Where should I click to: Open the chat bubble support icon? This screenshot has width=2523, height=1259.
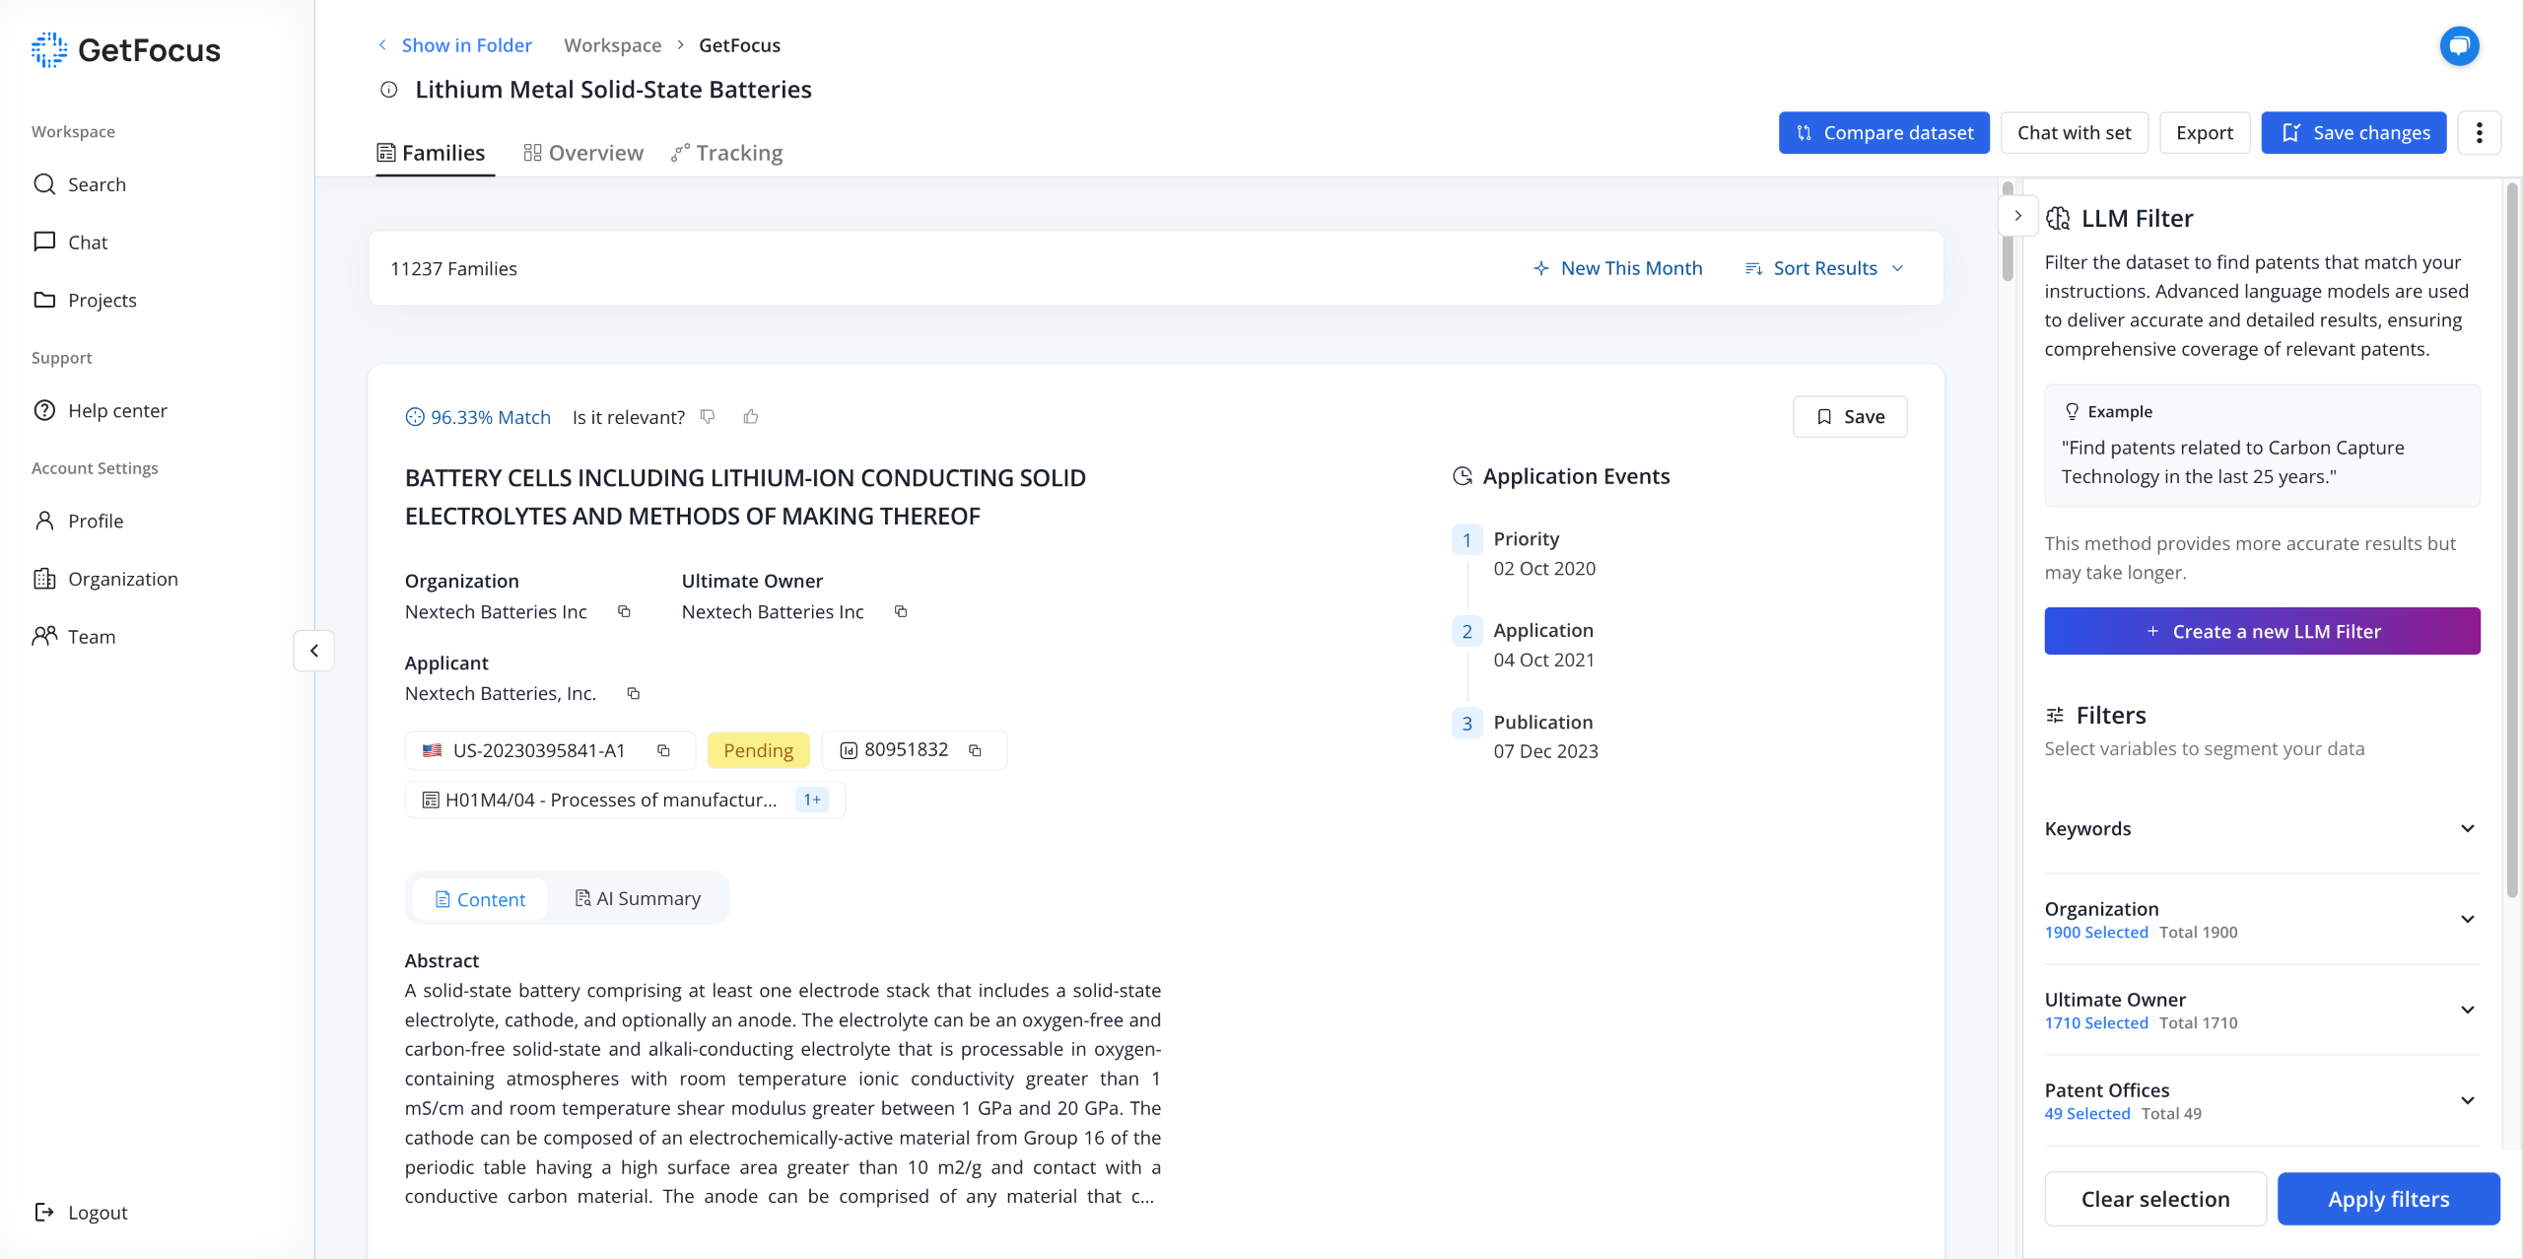click(x=2459, y=45)
